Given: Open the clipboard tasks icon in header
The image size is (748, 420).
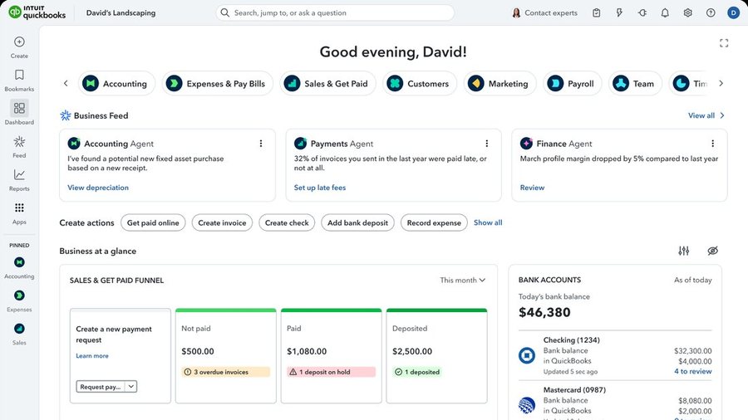Looking at the screenshot, I should click(596, 12).
